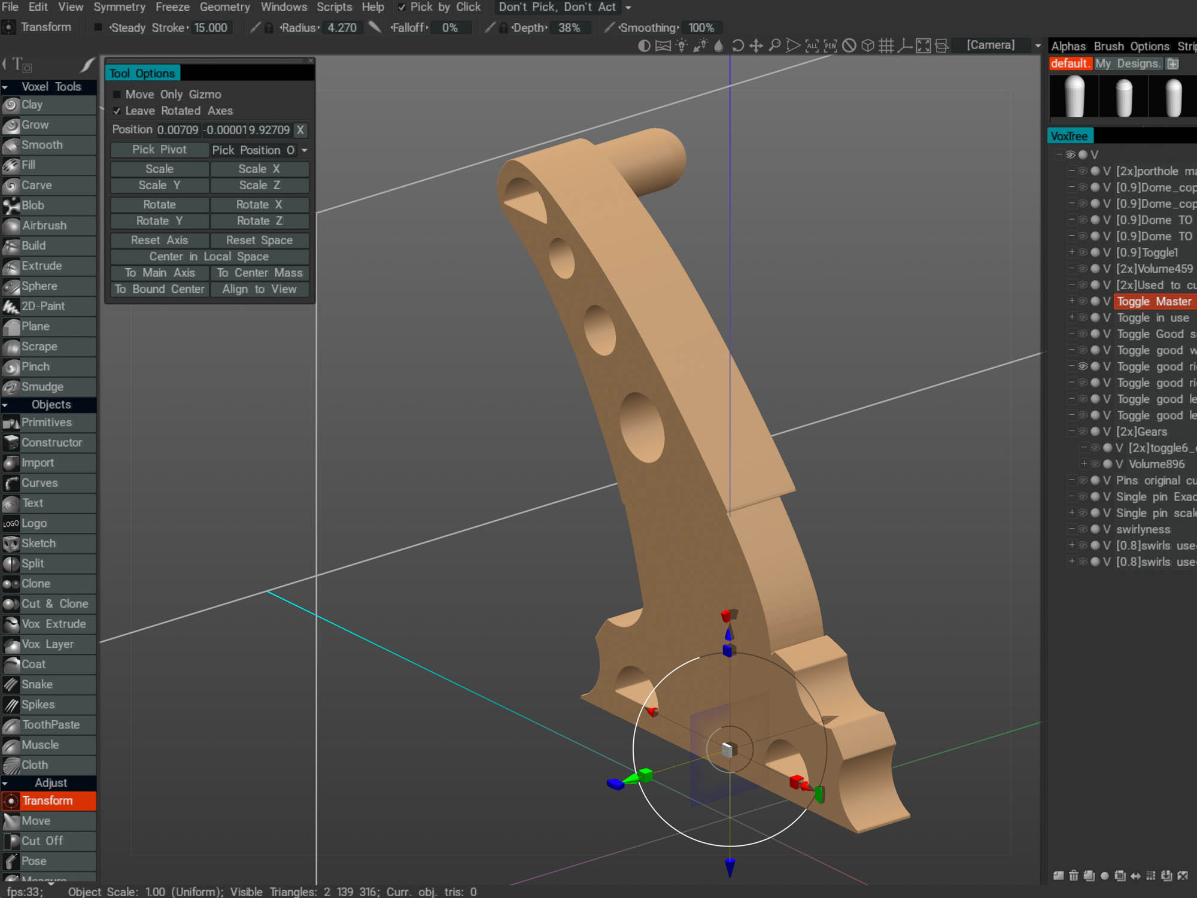
Task: Click the Pick Pivot button
Action: pos(160,150)
